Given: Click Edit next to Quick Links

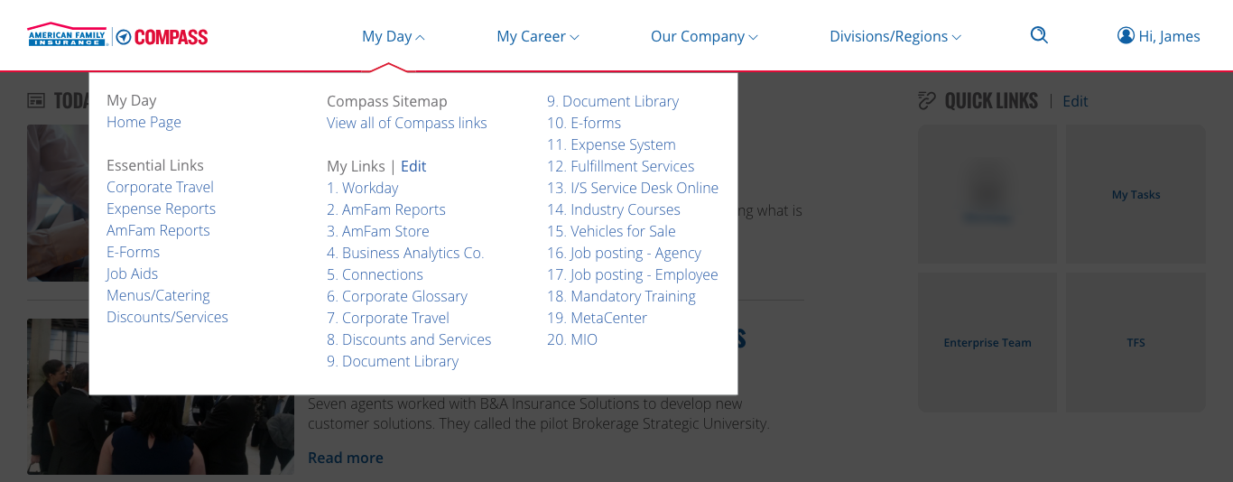Looking at the screenshot, I should point(1075,101).
